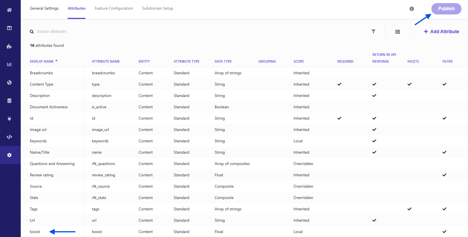Click 'review_rating' attribute name cell
The width and height of the screenshot is (468, 237).
103,175
